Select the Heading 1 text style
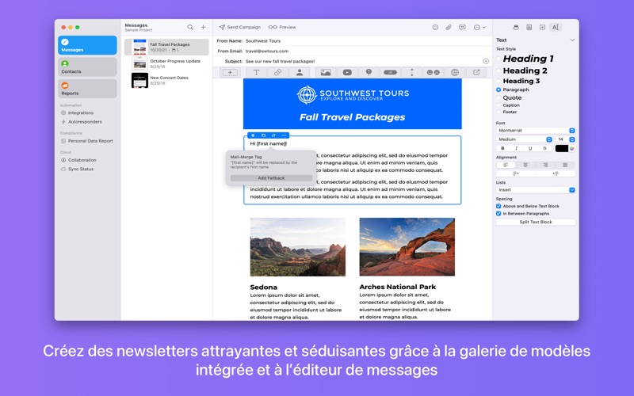Image resolution: width=634 pixels, height=396 pixels. click(525, 59)
